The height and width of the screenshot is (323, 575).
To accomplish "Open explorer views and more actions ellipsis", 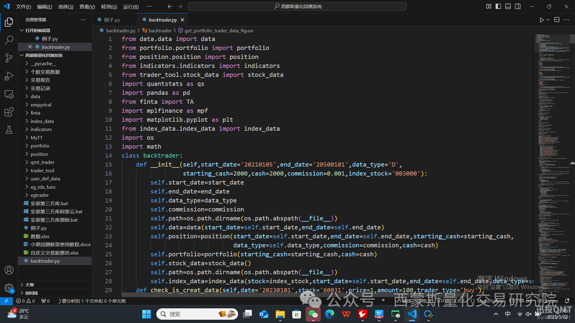I will point(83,20).
